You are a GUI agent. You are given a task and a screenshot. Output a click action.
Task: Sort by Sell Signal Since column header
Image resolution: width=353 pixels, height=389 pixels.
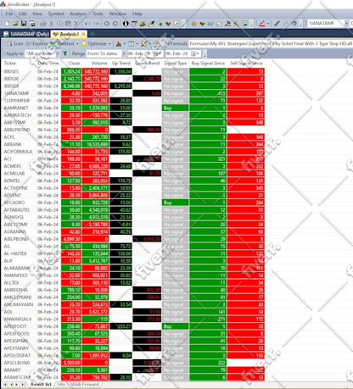[246, 63]
